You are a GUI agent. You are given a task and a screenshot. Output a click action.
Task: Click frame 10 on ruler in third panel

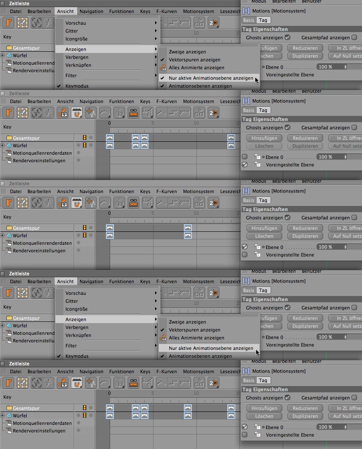[x=196, y=213]
